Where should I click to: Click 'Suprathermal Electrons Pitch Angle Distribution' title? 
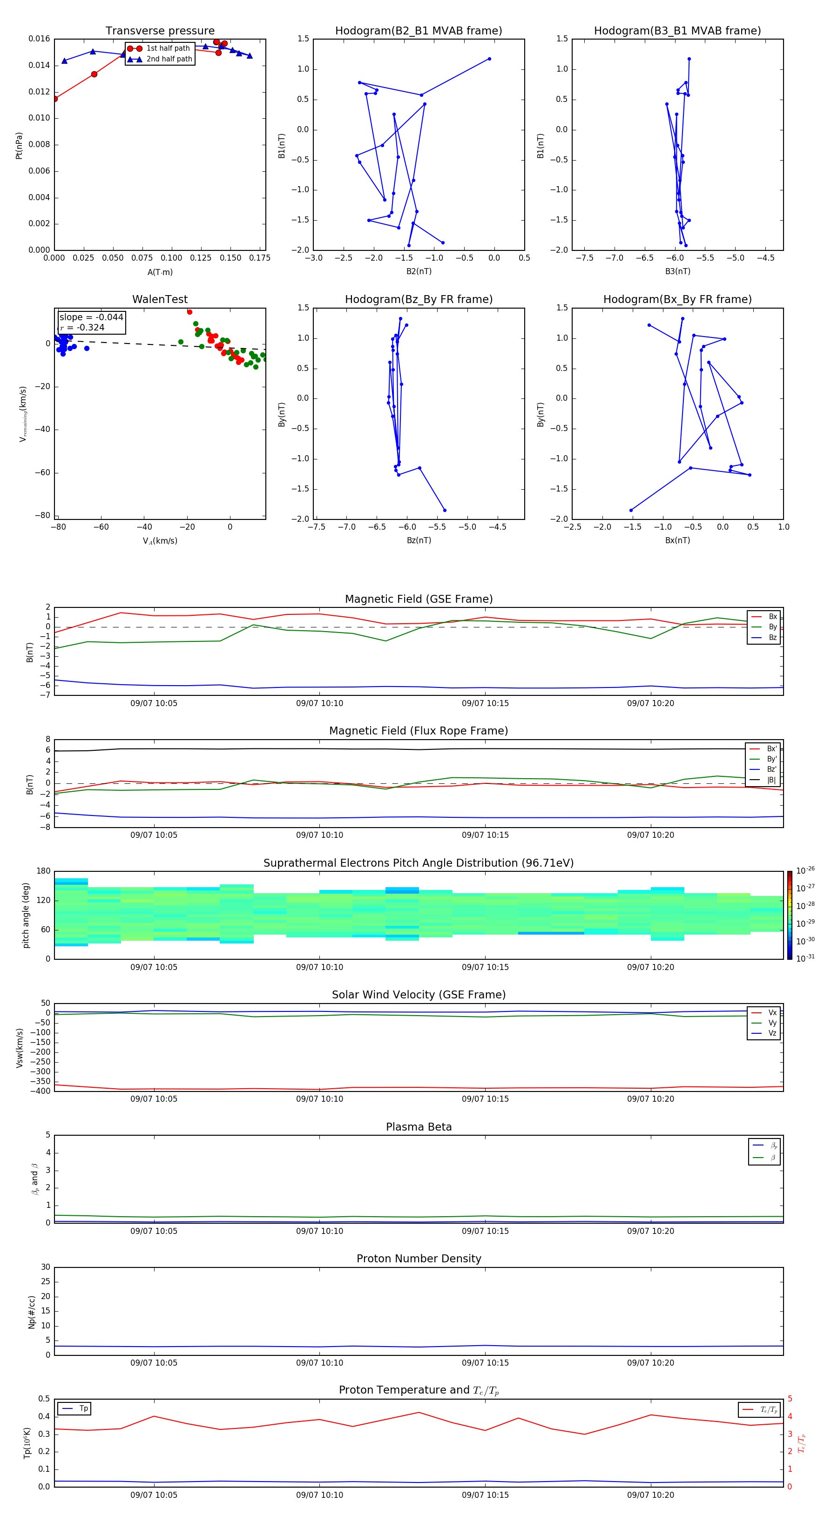click(419, 863)
